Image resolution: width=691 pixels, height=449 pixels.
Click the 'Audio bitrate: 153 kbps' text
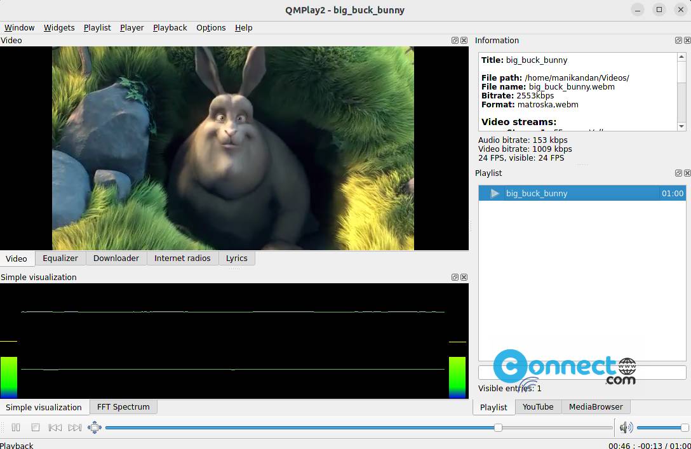click(x=523, y=140)
